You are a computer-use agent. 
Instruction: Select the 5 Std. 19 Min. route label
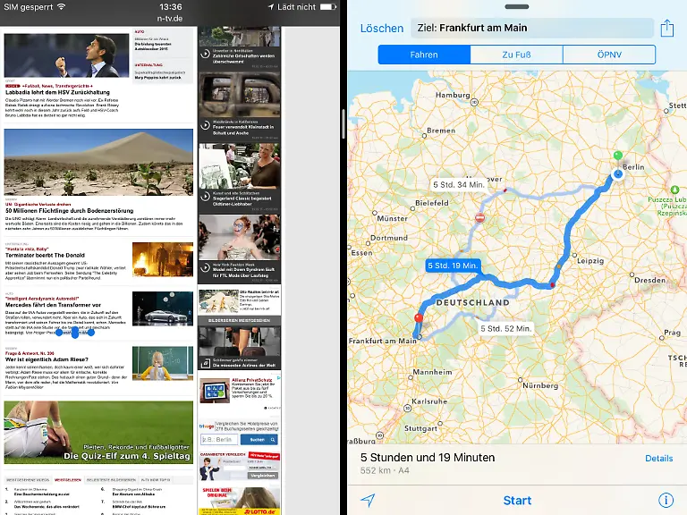click(454, 266)
